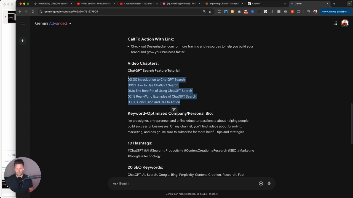353x198 pixels.
Task: Click the New Chrome available button
Action: 334,12
